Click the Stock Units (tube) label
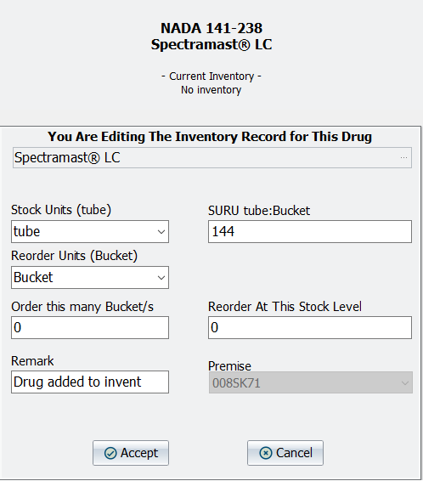Screen dimensions: 423x481 pos(61,210)
